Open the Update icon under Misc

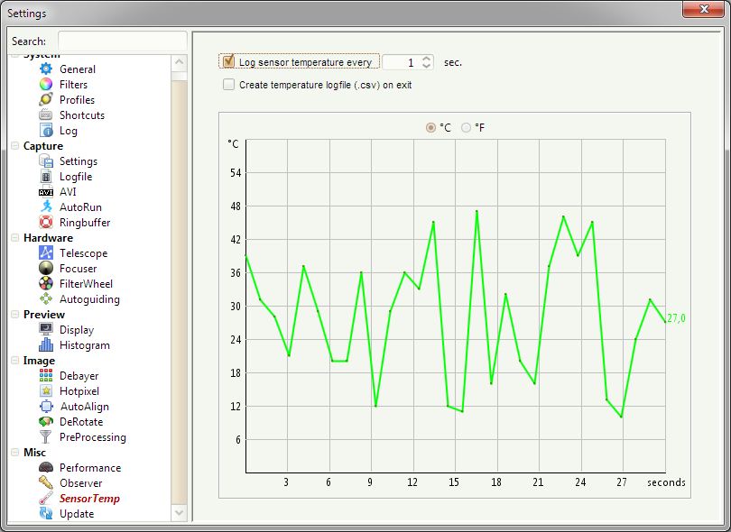click(x=46, y=513)
